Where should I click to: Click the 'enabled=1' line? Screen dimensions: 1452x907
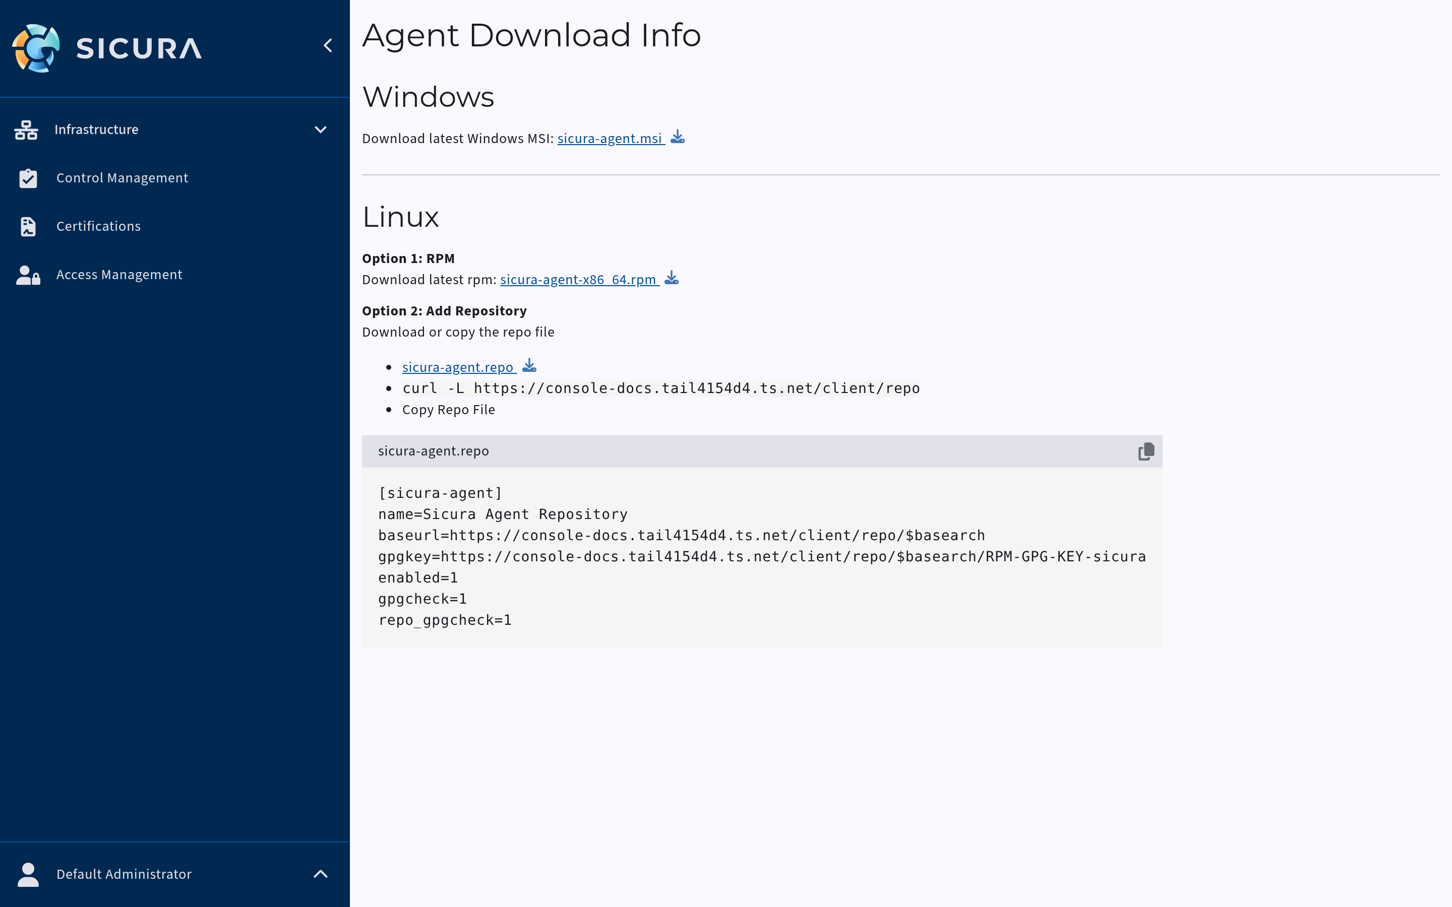click(417, 578)
